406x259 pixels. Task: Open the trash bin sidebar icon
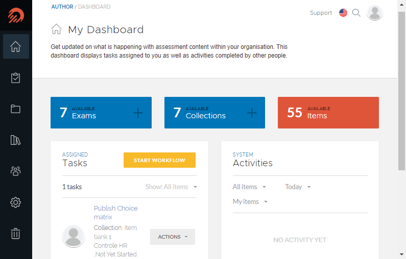(x=16, y=234)
